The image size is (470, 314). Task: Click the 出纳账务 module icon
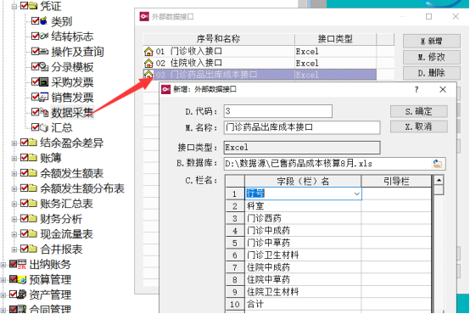pyautogui.click(x=22, y=264)
